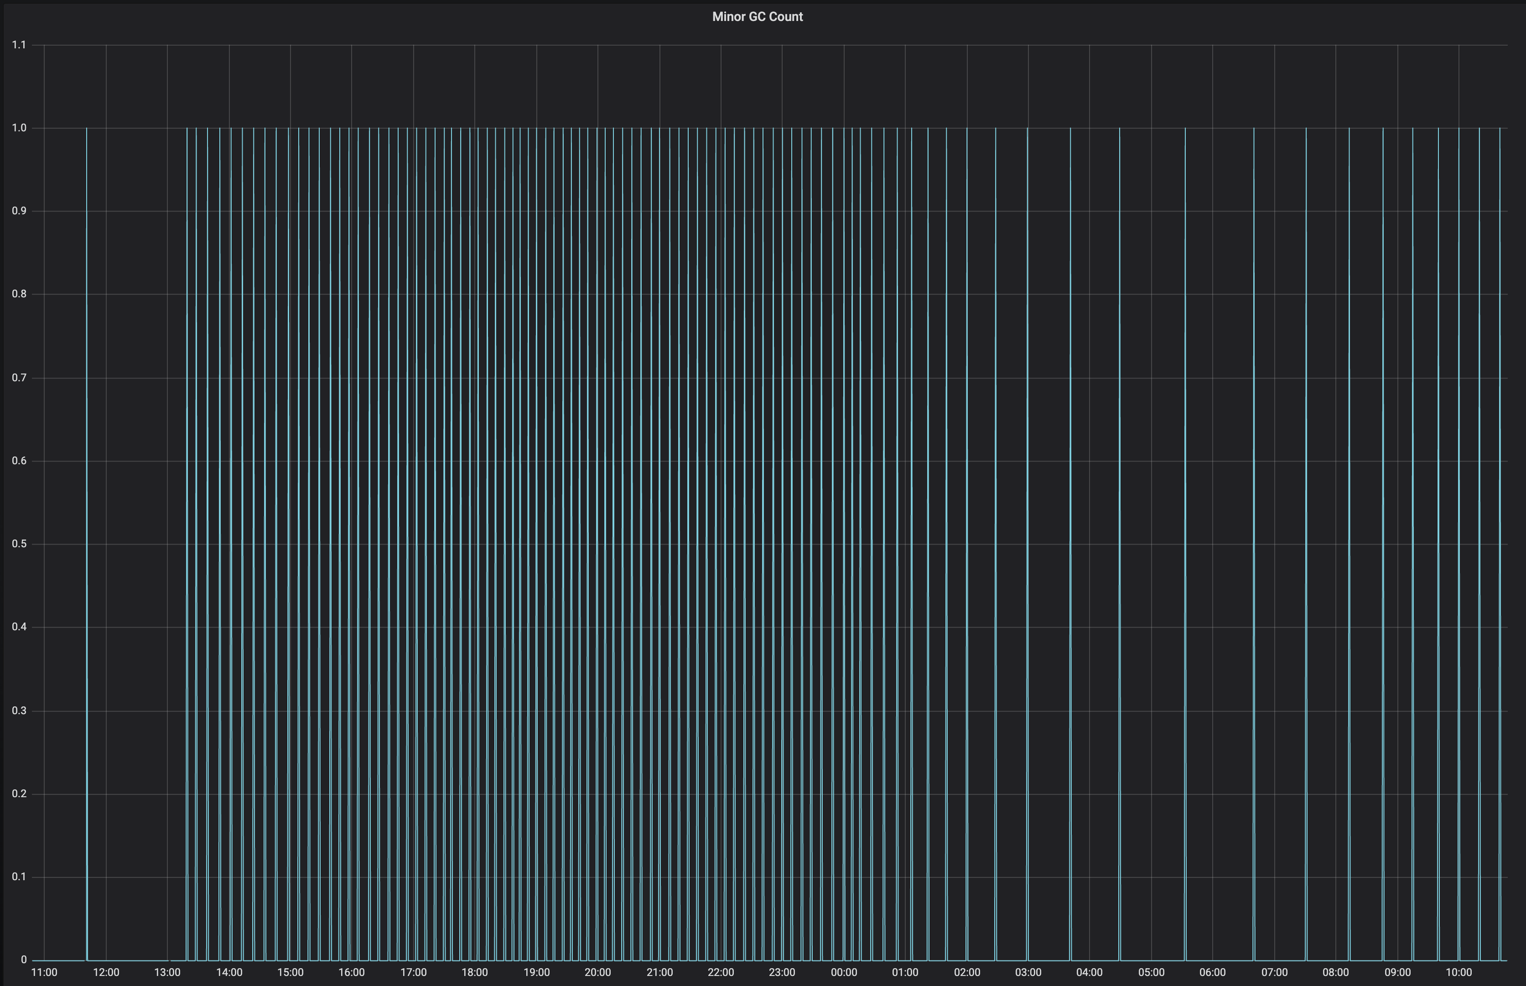The width and height of the screenshot is (1526, 986).
Task: Click the 0.8 y-axis value
Action: (x=19, y=295)
